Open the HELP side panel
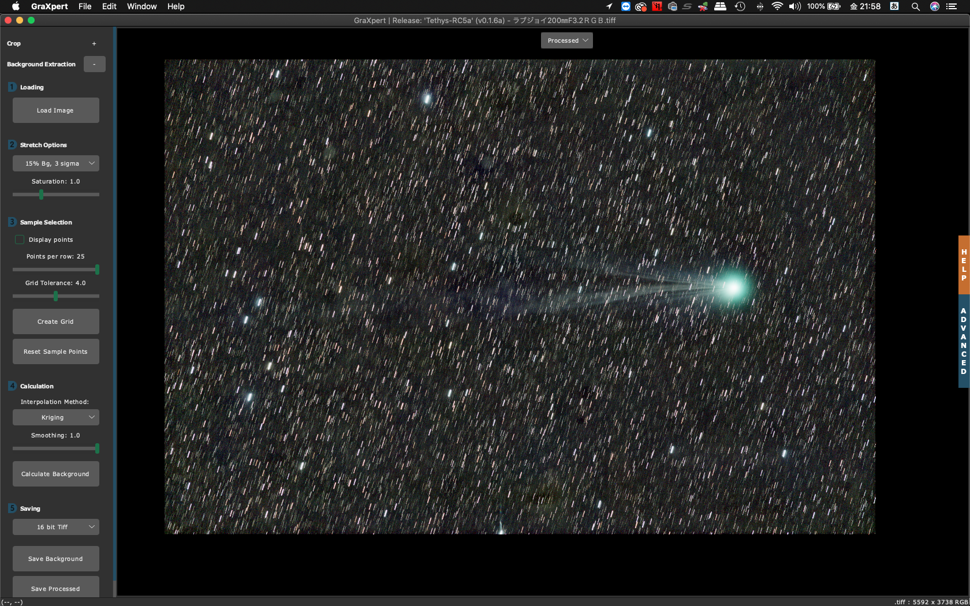 [964, 265]
